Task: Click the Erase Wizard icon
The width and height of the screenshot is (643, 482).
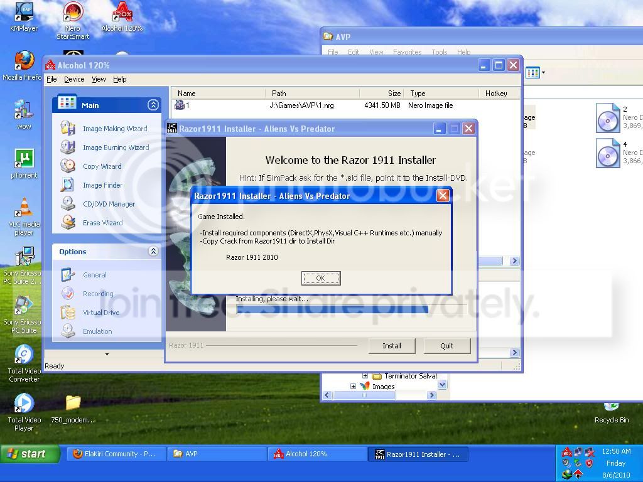Action: 68,223
